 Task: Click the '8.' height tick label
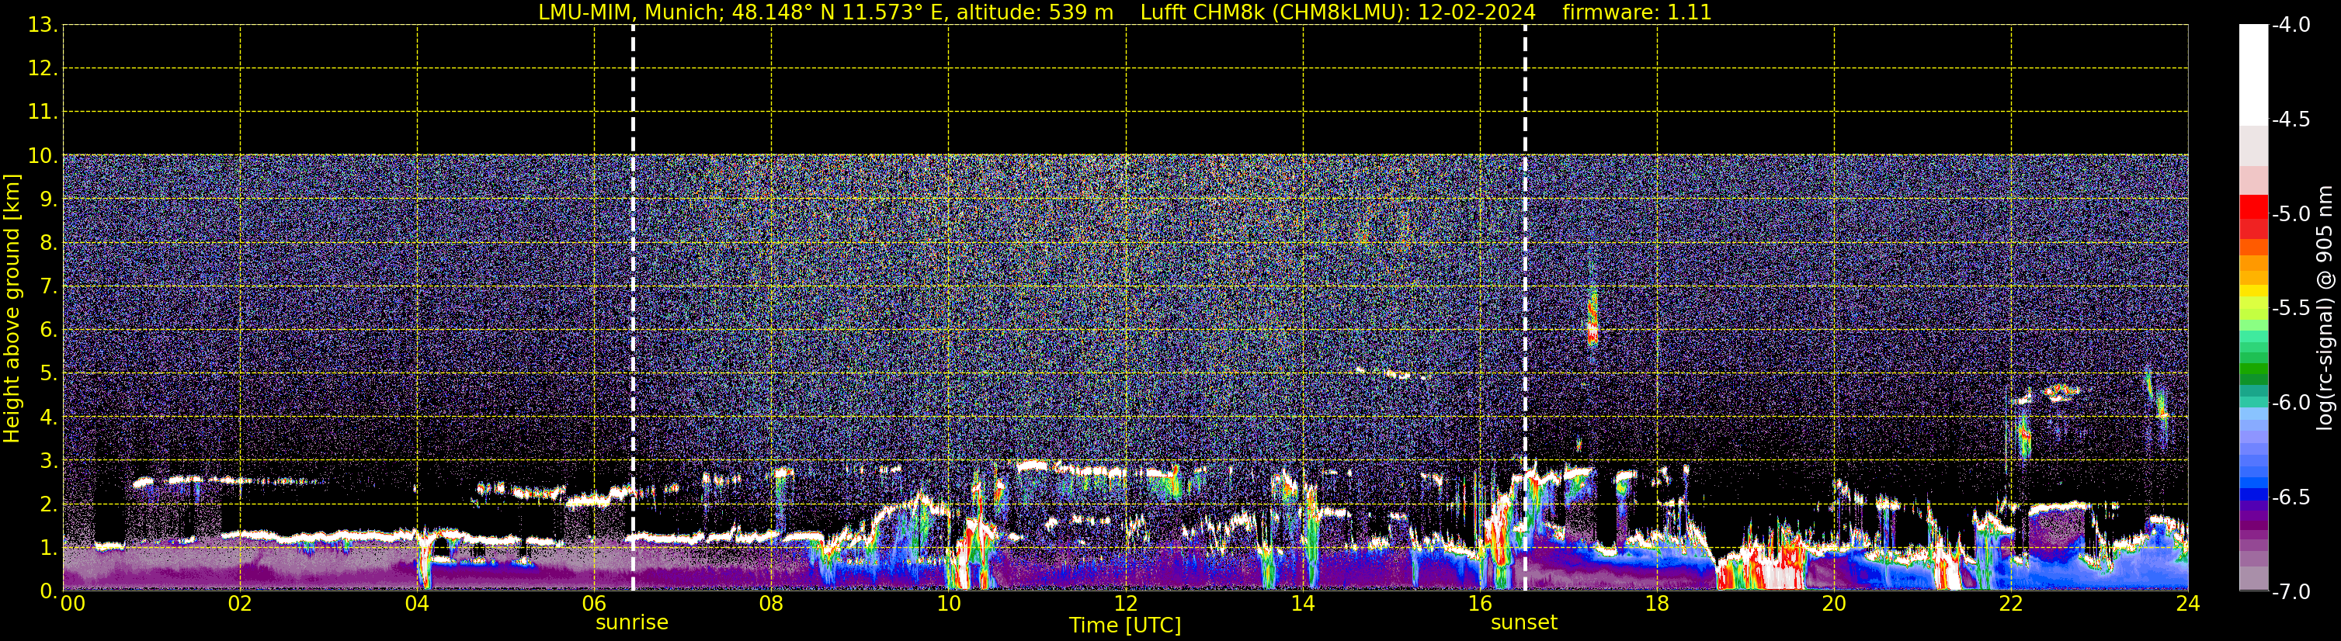click(48, 244)
